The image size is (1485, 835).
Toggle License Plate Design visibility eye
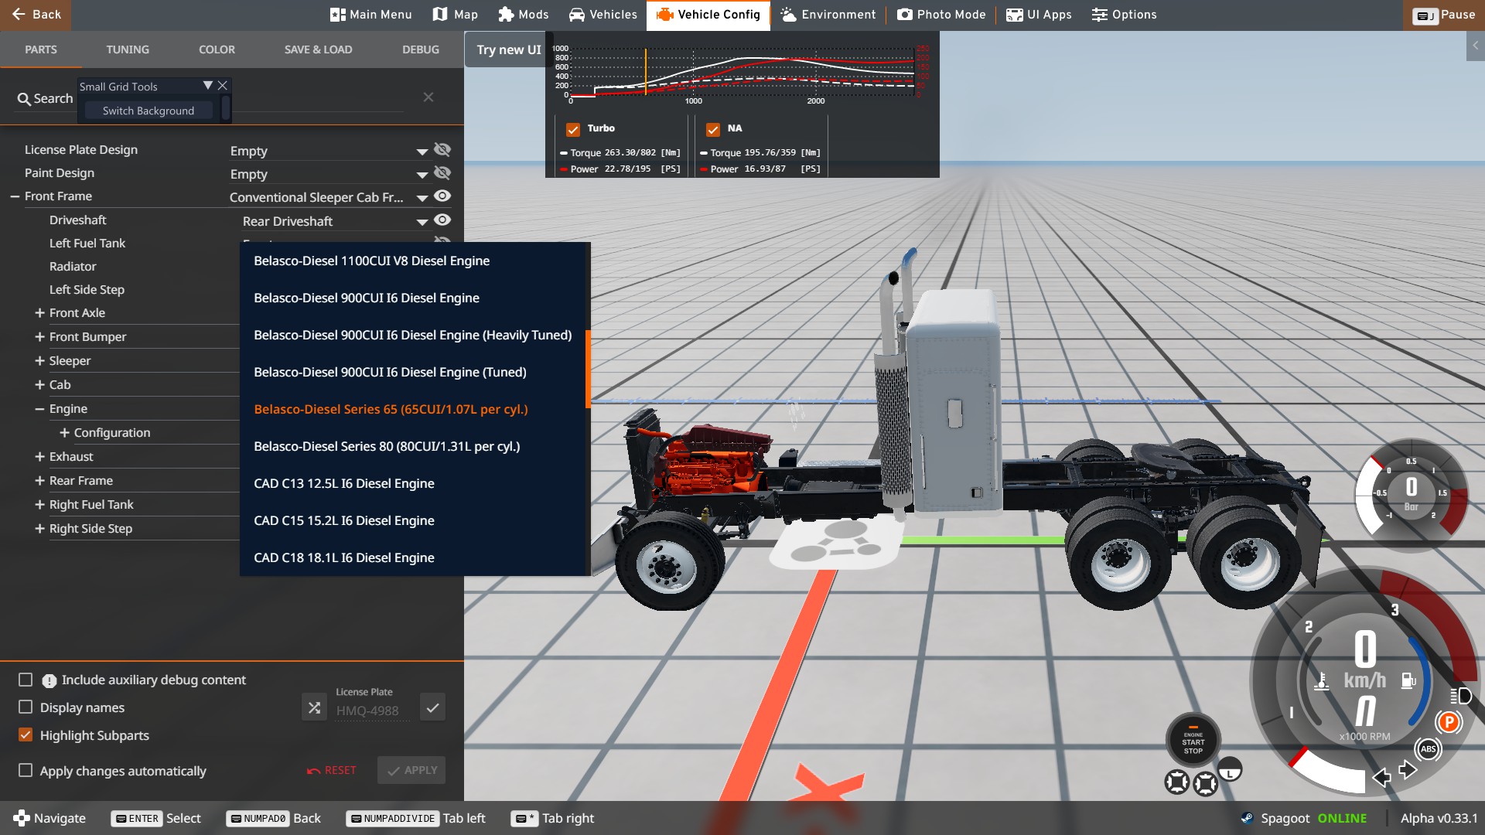tap(442, 150)
